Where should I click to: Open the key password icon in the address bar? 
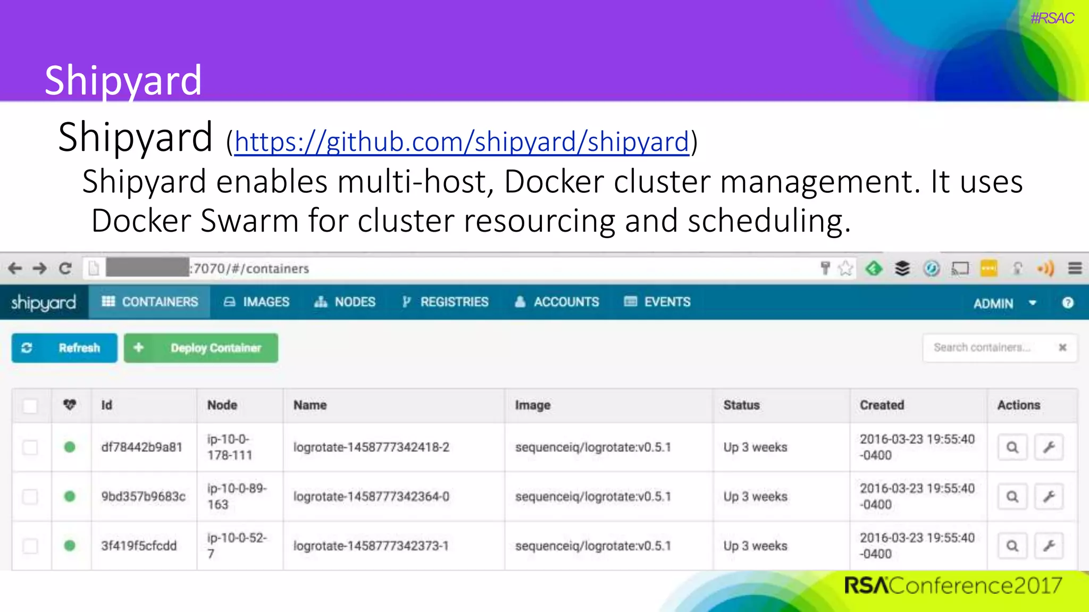pyautogui.click(x=825, y=268)
